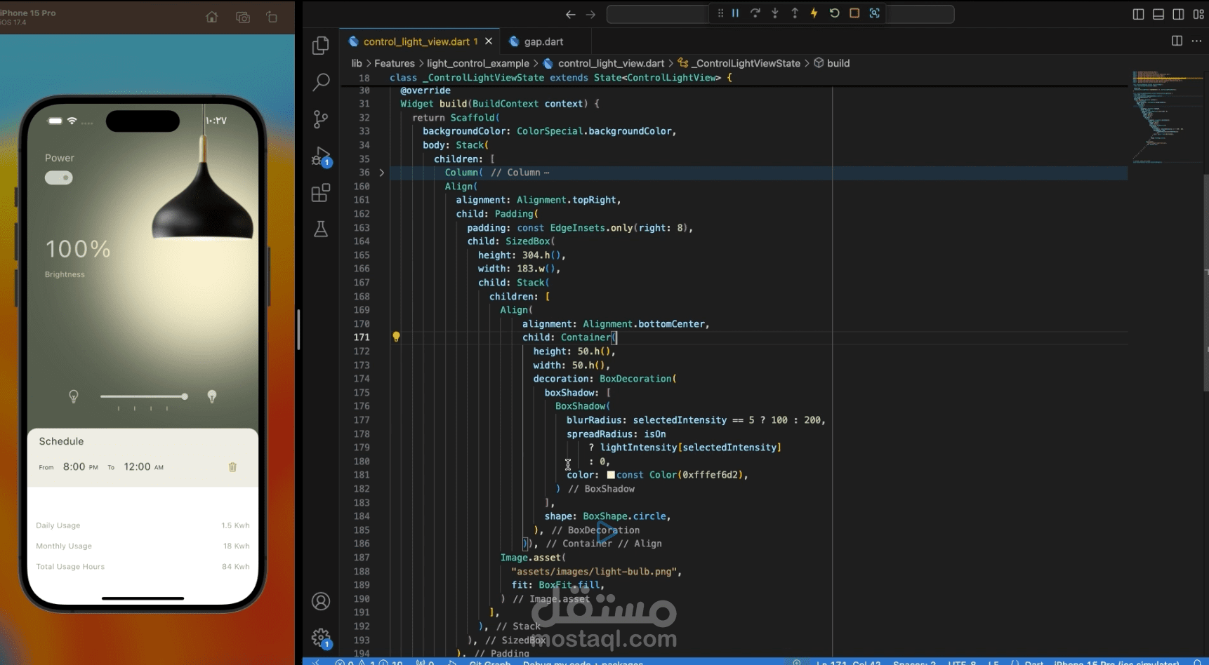Stop the debug session
Screen dimensions: 1209x665
(x=854, y=13)
